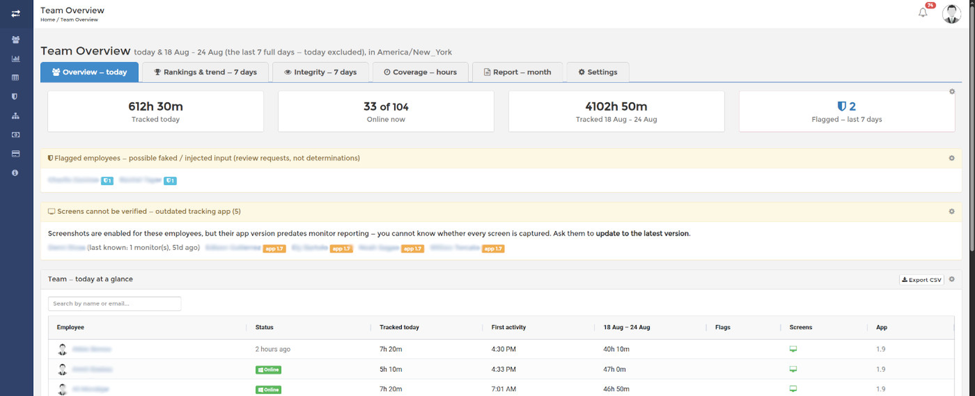Image resolution: width=975 pixels, height=396 pixels.
Task: Click gear icon in Flagged employees panel
Action: 951,158
